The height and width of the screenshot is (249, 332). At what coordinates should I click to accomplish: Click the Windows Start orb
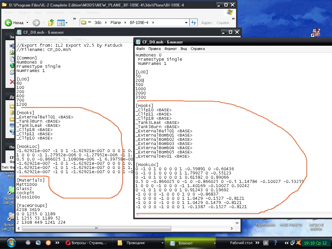11,243
